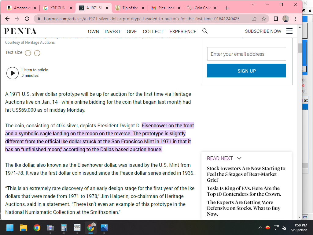This screenshot has height=235, width=313.
Task: Click the page scrollbar down arrow
Action: 300,217
